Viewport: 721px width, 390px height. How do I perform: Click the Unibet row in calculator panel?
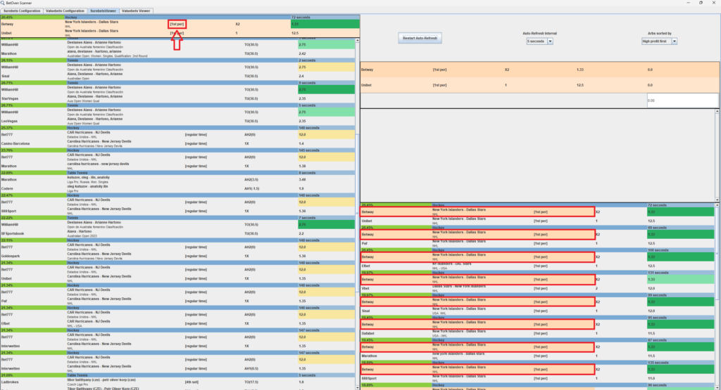(x=539, y=85)
